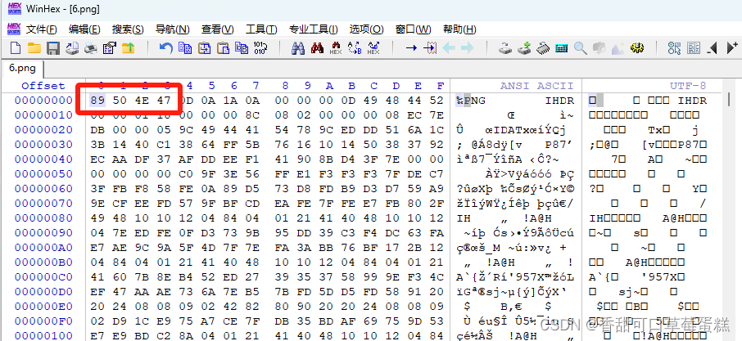The height and width of the screenshot is (341, 742).
Task: Open the 选项(O) menu
Action: tap(366, 29)
